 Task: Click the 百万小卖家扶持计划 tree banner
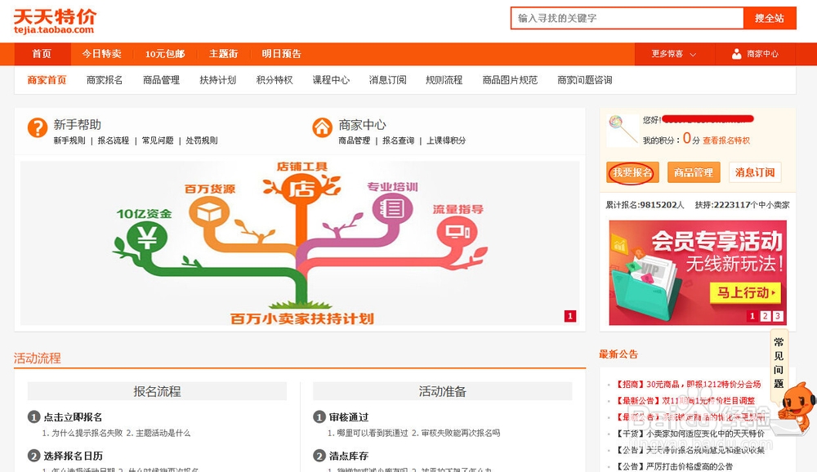click(300, 243)
